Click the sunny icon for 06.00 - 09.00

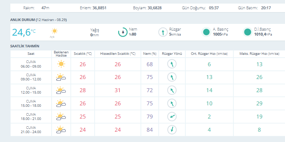tap(61, 64)
